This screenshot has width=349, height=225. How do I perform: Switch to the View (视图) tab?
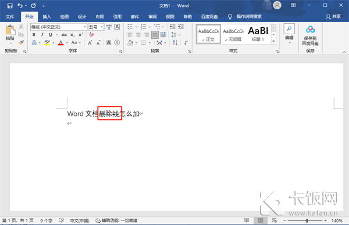pyautogui.click(x=170, y=17)
